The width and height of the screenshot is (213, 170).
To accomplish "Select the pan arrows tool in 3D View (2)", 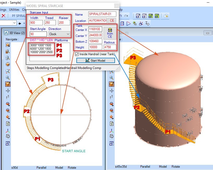I will pyautogui.click(x=8, y=91).
